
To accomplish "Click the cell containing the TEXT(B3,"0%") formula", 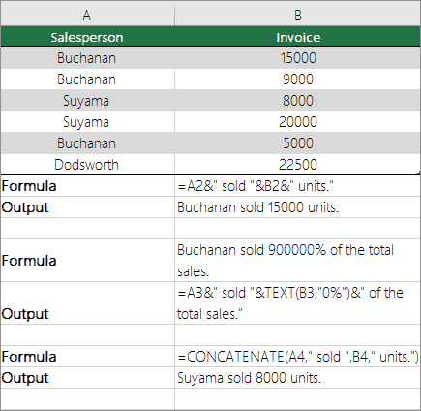I will coord(297,303).
